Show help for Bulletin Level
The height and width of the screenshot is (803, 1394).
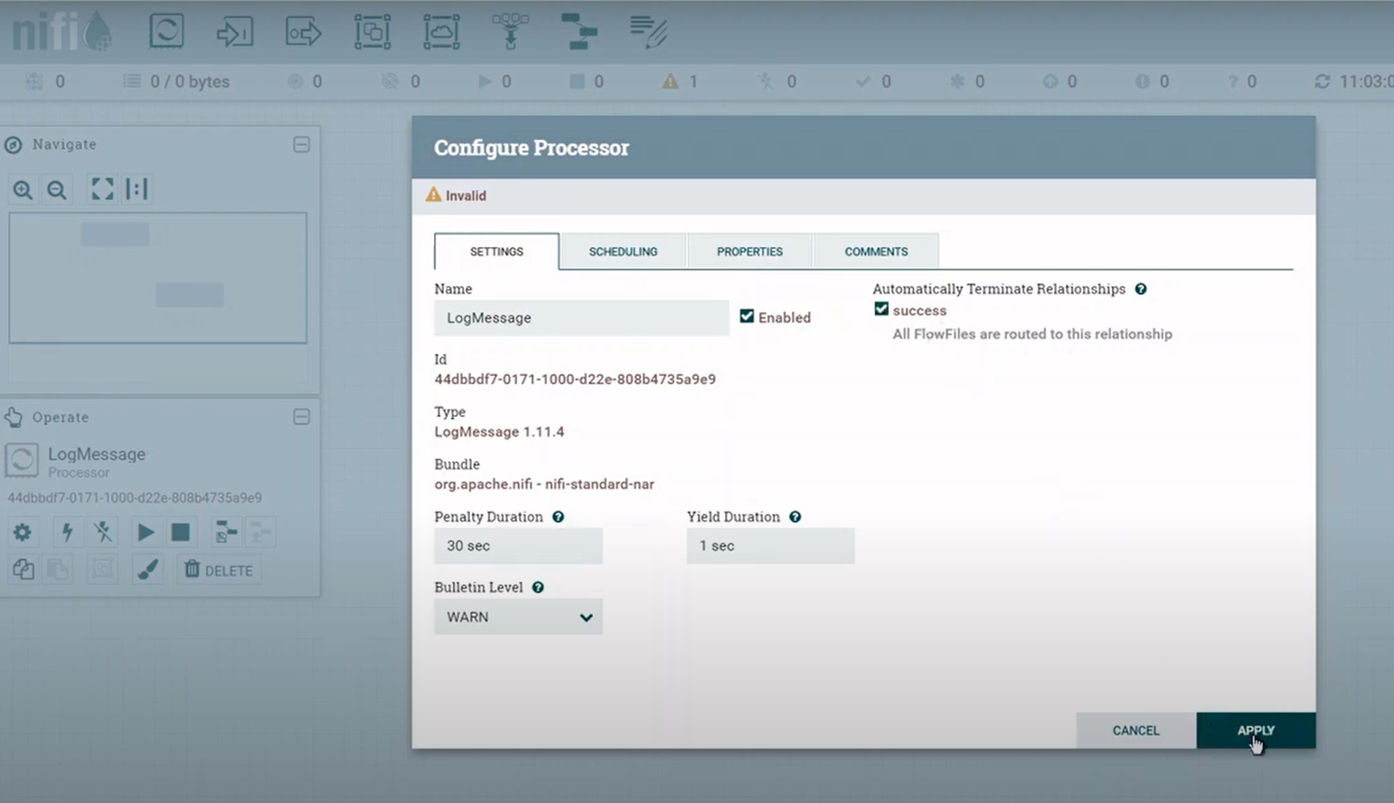(538, 588)
